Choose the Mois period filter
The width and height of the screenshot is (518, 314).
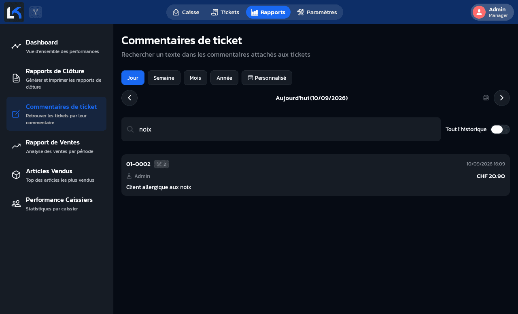click(x=195, y=78)
